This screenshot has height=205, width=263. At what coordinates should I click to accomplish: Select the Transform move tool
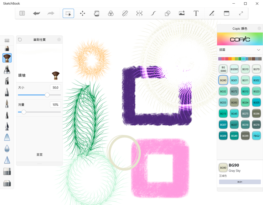(83, 13)
